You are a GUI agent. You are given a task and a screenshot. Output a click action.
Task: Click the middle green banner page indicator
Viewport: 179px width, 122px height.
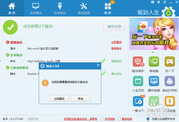(153, 52)
